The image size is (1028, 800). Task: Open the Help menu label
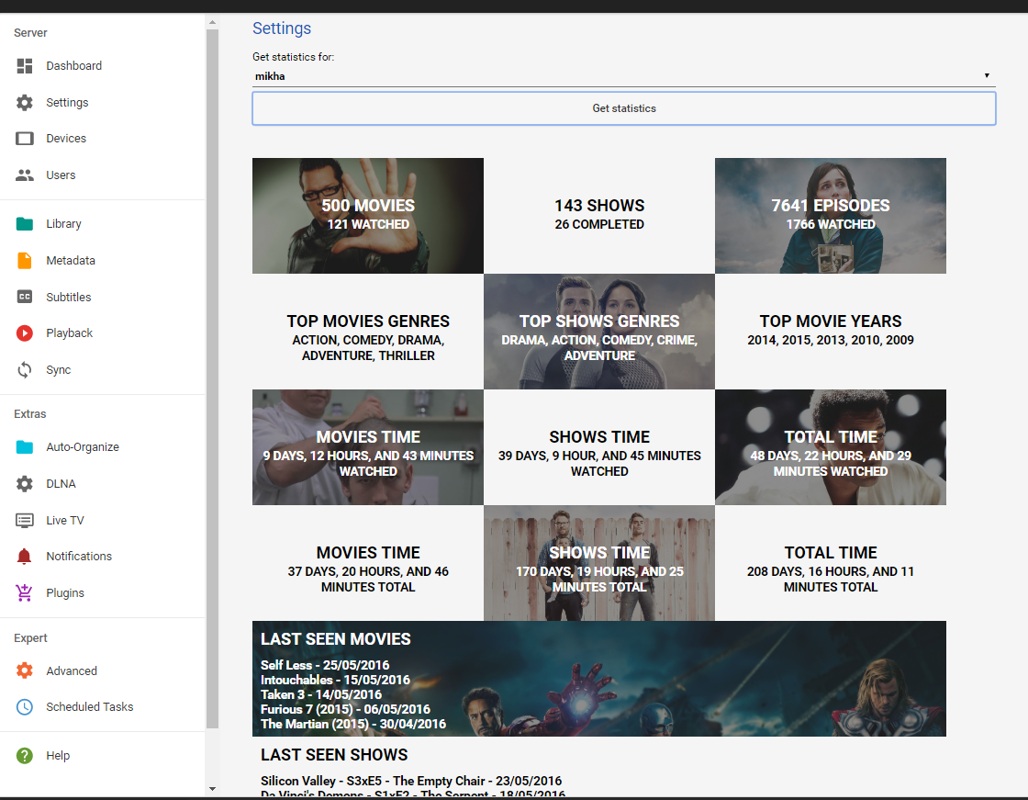click(58, 755)
